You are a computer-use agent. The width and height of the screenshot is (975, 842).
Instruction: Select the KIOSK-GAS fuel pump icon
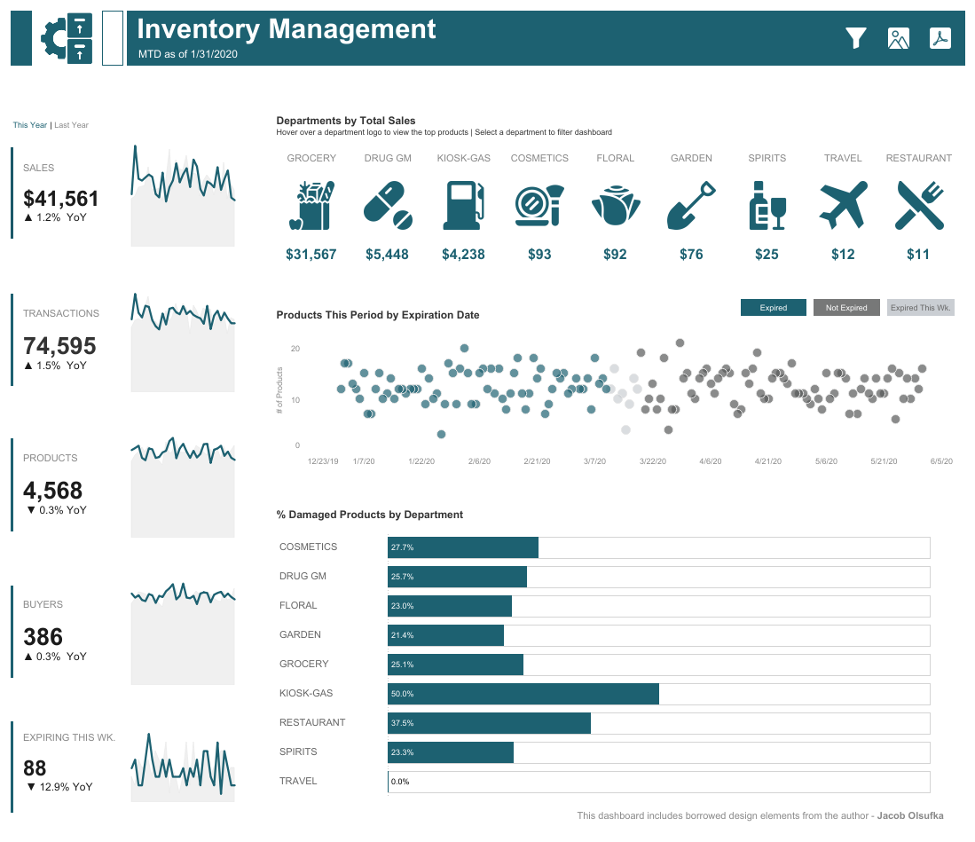point(463,205)
